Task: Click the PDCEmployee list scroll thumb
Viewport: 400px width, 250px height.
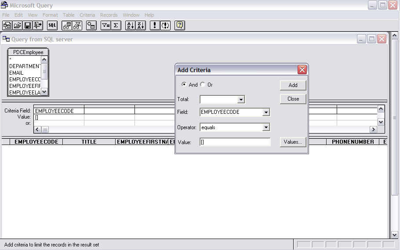Action: tap(44, 71)
